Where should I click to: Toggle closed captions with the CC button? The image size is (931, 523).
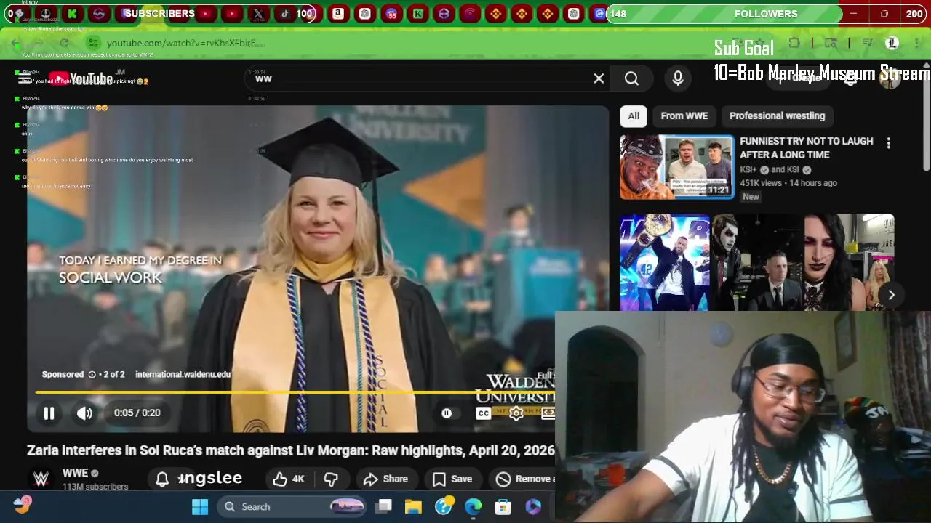pyautogui.click(x=483, y=413)
